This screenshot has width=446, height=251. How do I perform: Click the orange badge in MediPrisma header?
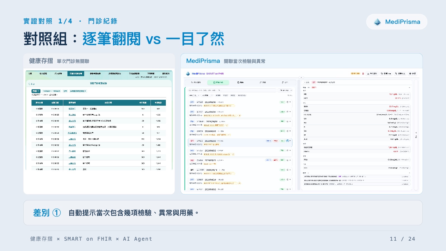point(355,74)
